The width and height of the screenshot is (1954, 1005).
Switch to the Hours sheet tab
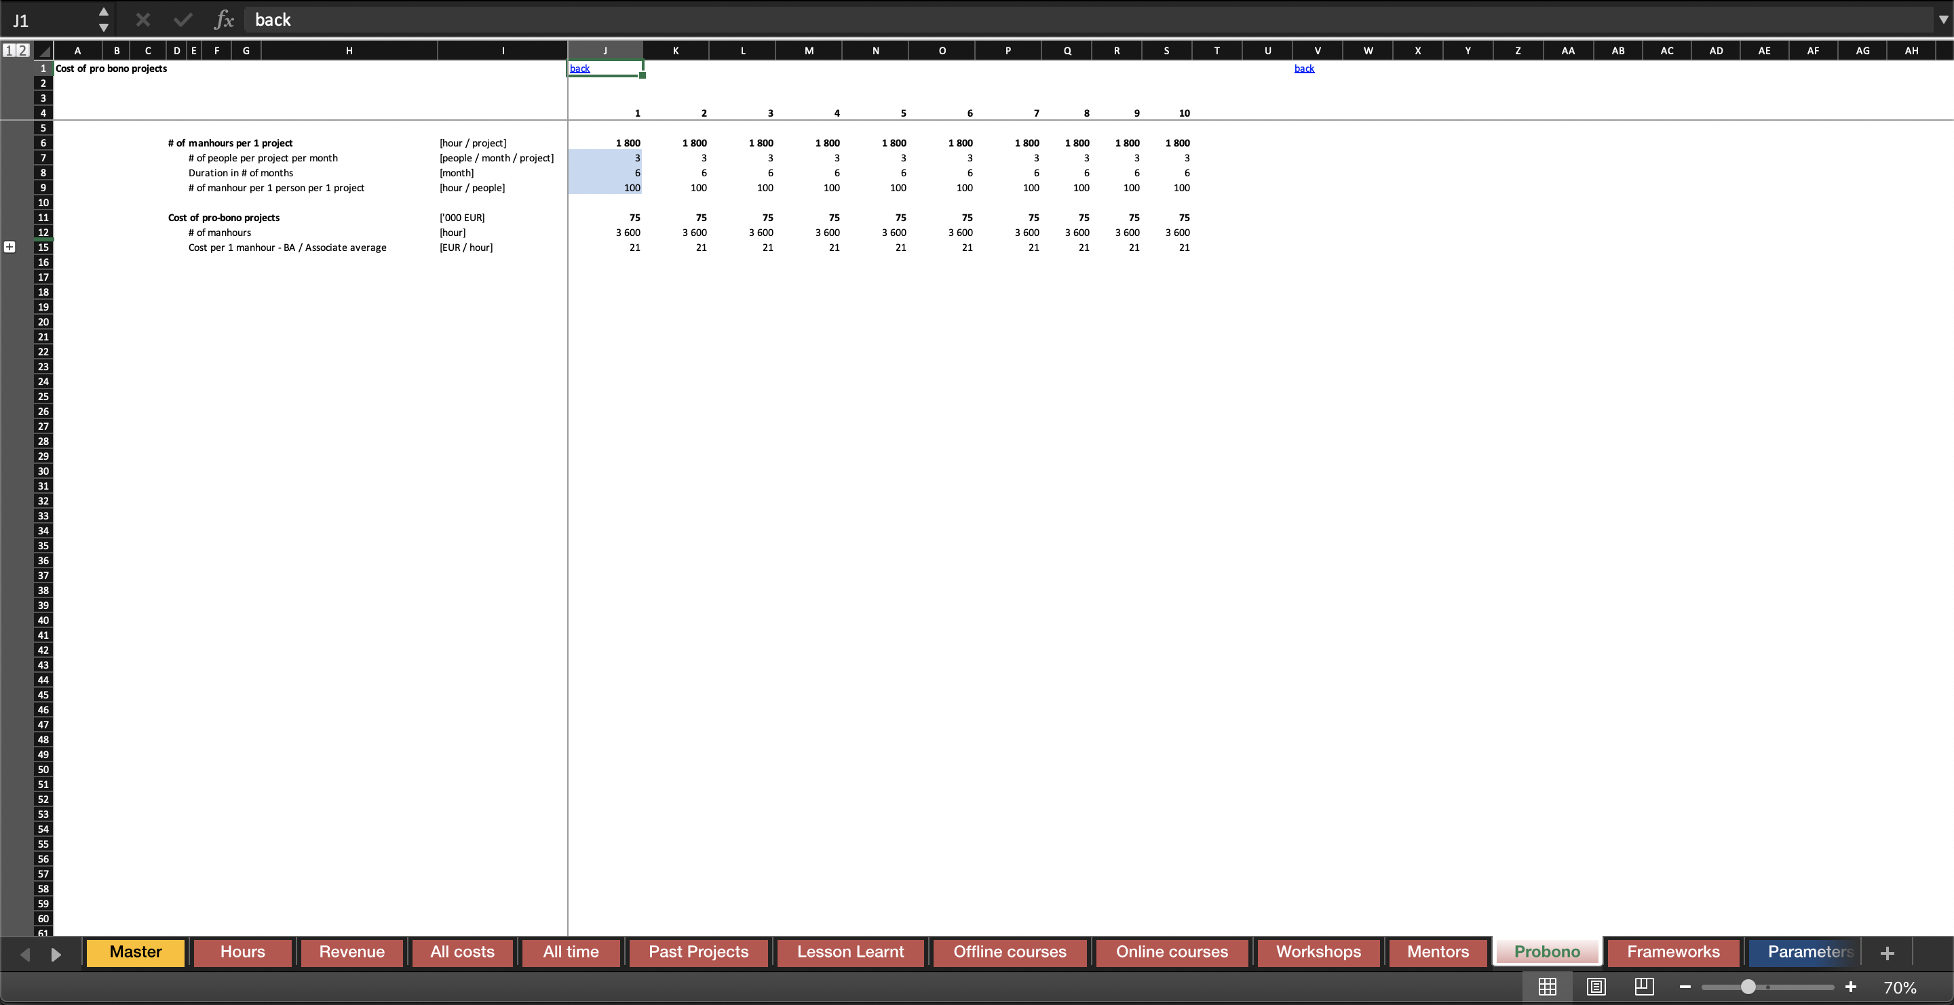[x=243, y=952]
